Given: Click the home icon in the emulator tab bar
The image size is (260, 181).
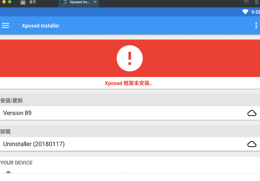Looking at the screenshot, I should [x=23, y=2].
